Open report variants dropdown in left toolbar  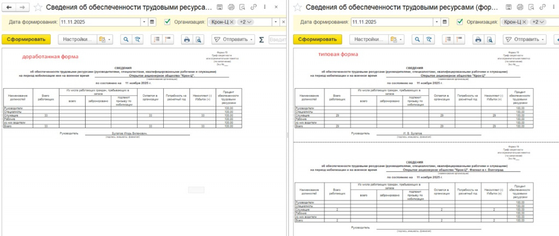[105, 39]
